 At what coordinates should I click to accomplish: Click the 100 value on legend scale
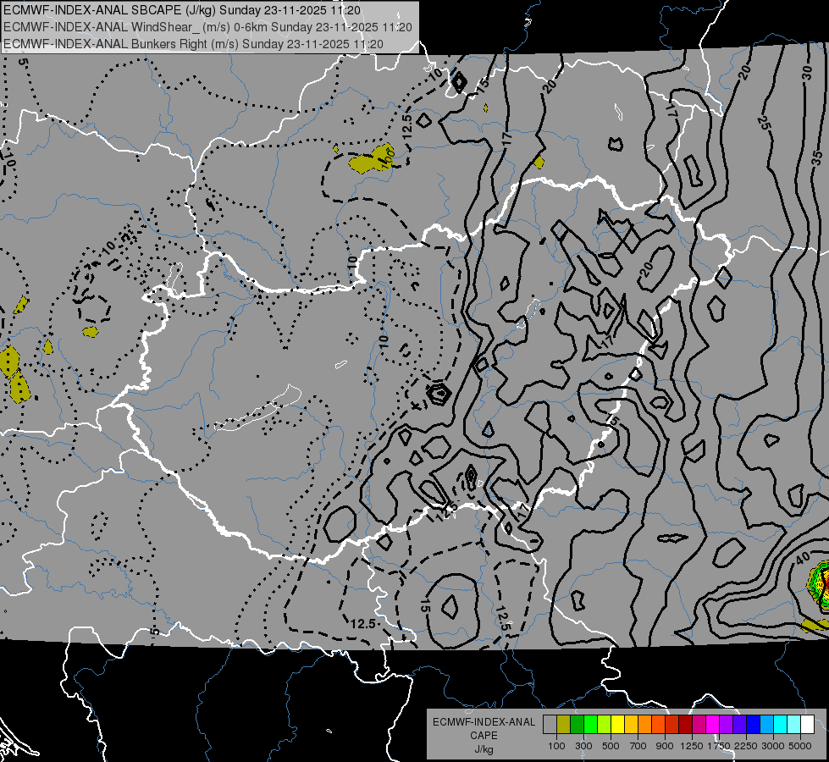[556, 746]
